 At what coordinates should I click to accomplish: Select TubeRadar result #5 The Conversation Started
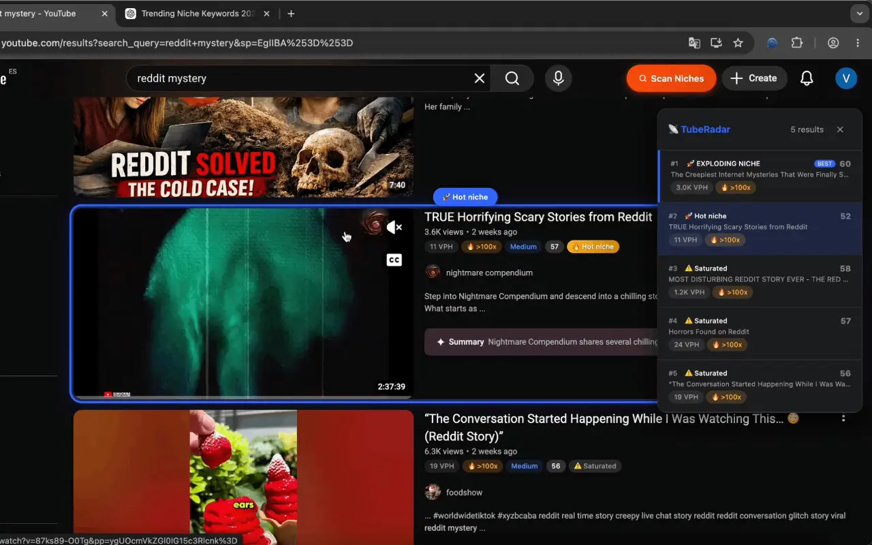pyautogui.click(x=760, y=386)
